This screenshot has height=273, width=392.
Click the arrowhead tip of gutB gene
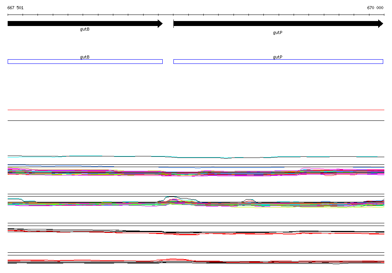pyautogui.click(x=162, y=24)
